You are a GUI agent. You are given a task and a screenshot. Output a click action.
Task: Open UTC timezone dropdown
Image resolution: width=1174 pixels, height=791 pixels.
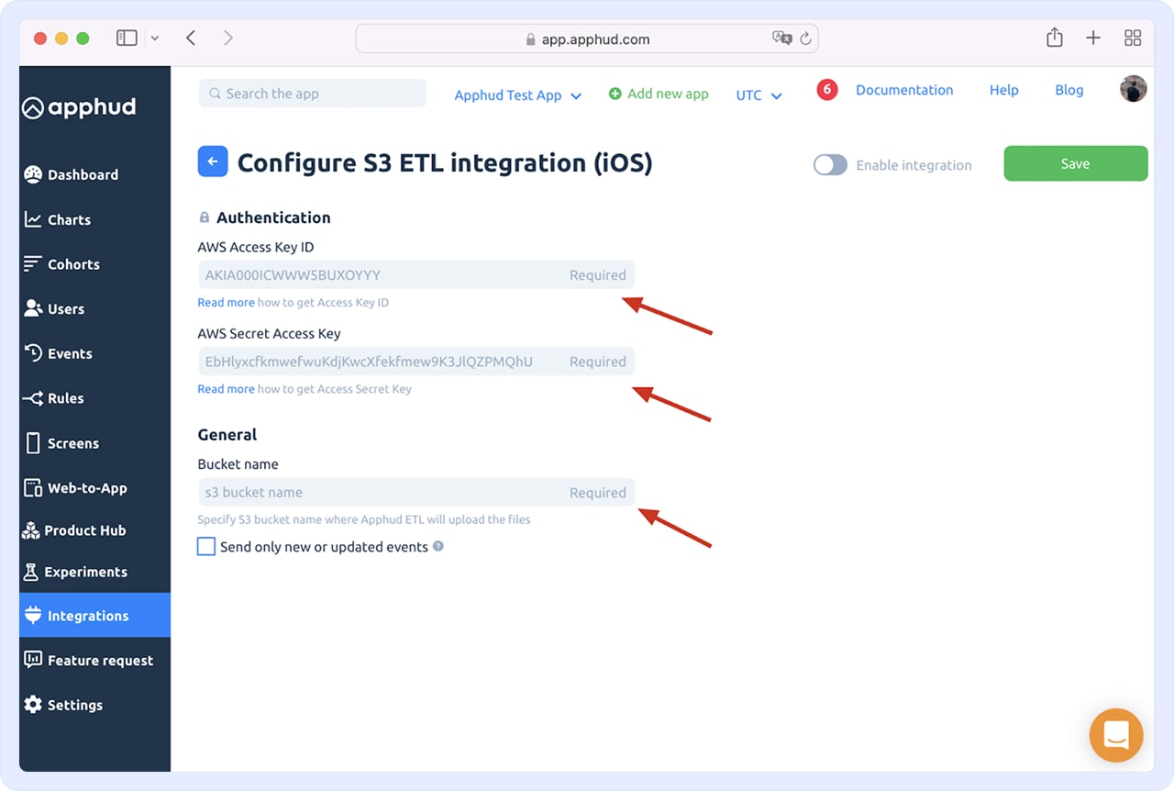coord(759,95)
